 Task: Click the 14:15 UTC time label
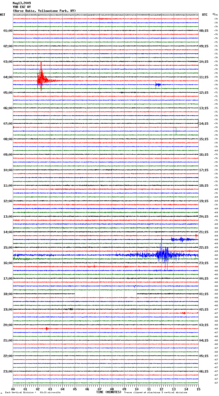[204, 124]
